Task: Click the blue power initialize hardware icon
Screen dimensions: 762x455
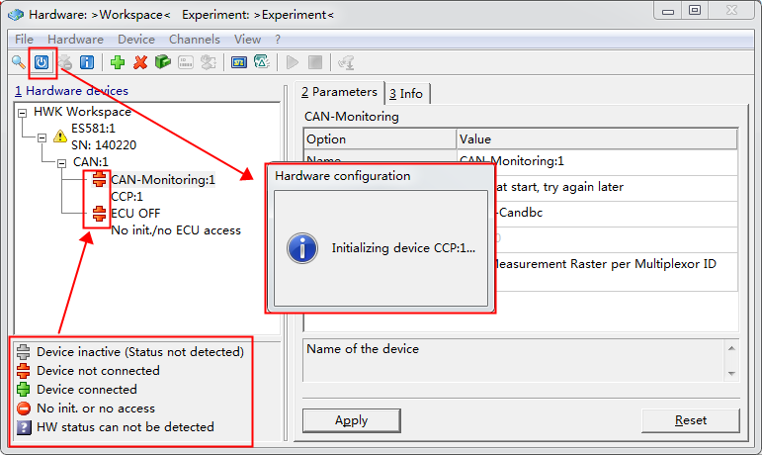Action: 42,62
